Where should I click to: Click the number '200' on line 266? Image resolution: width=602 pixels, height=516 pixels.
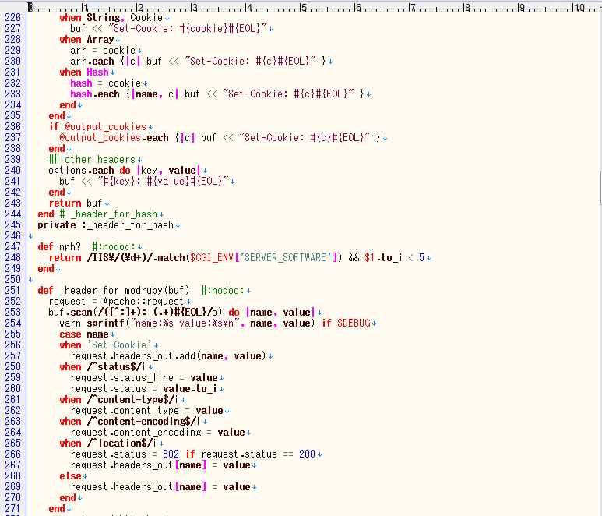click(307, 454)
